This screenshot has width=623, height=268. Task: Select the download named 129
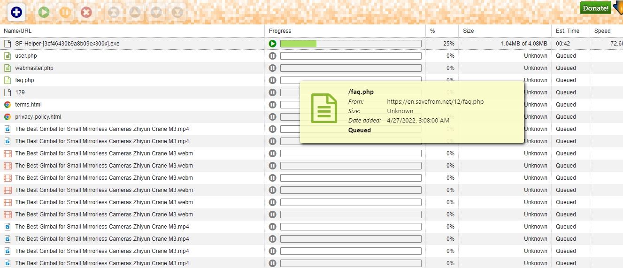[20, 92]
